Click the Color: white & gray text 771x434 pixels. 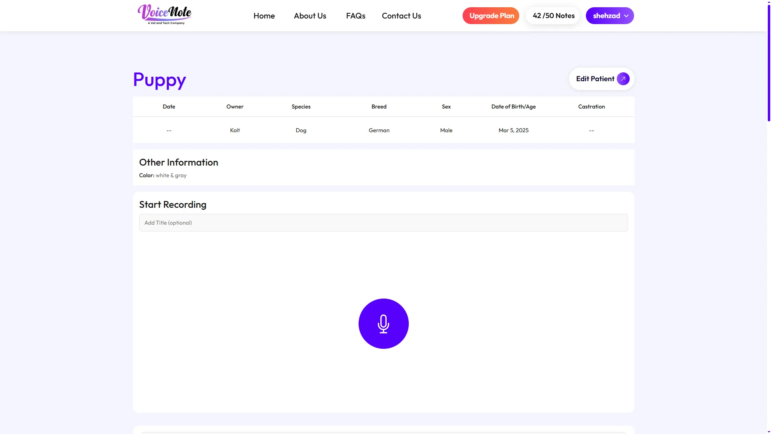coord(163,176)
